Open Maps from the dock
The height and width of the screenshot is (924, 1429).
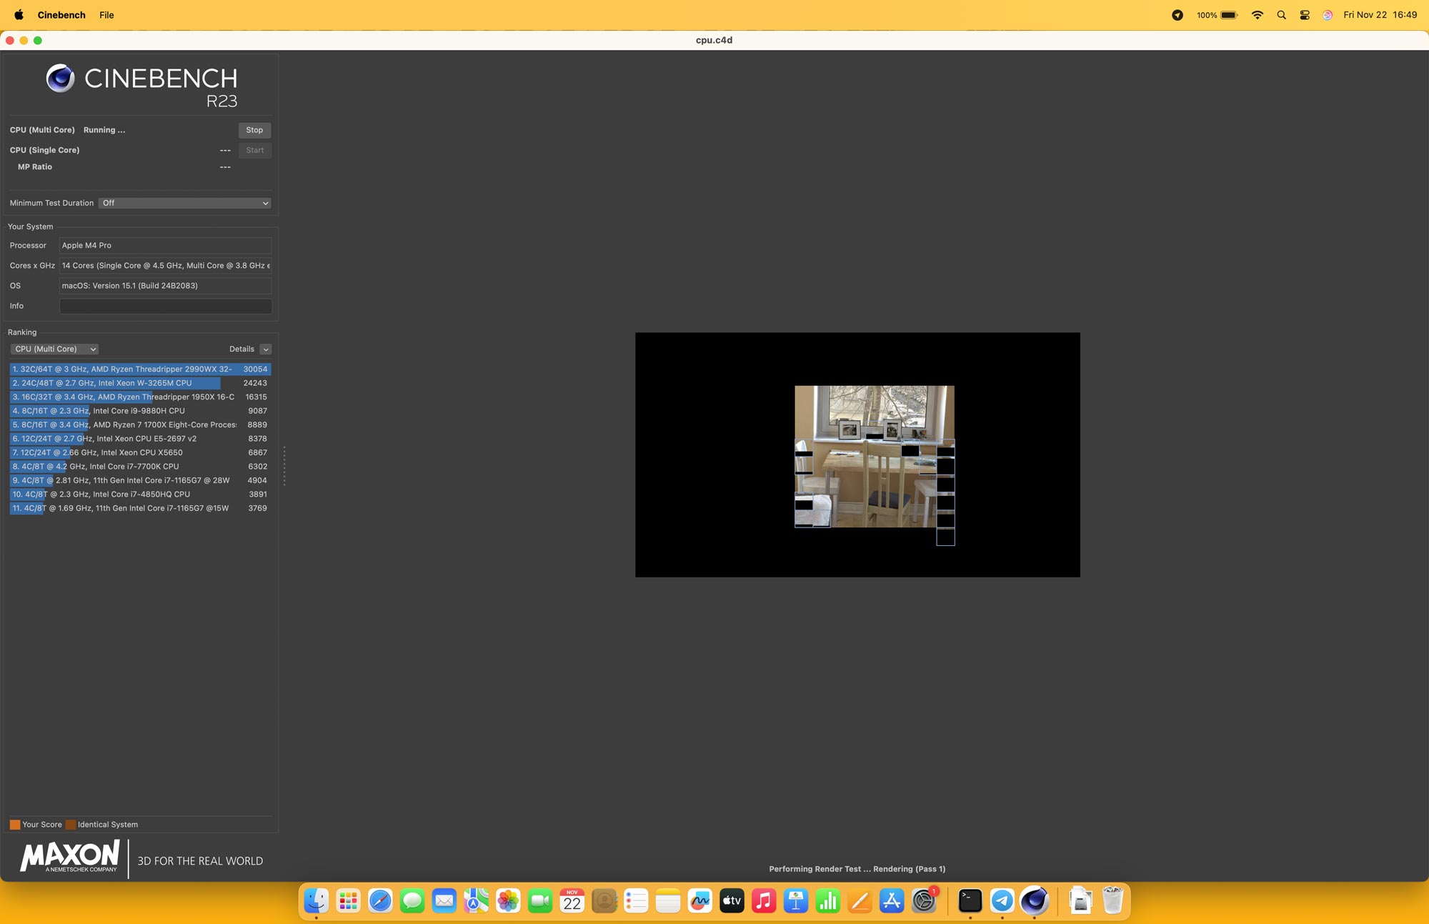477,900
